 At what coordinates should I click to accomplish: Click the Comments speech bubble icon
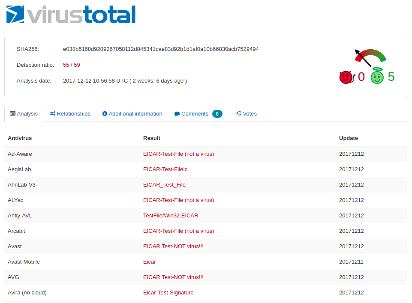pyautogui.click(x=177, y=114)
